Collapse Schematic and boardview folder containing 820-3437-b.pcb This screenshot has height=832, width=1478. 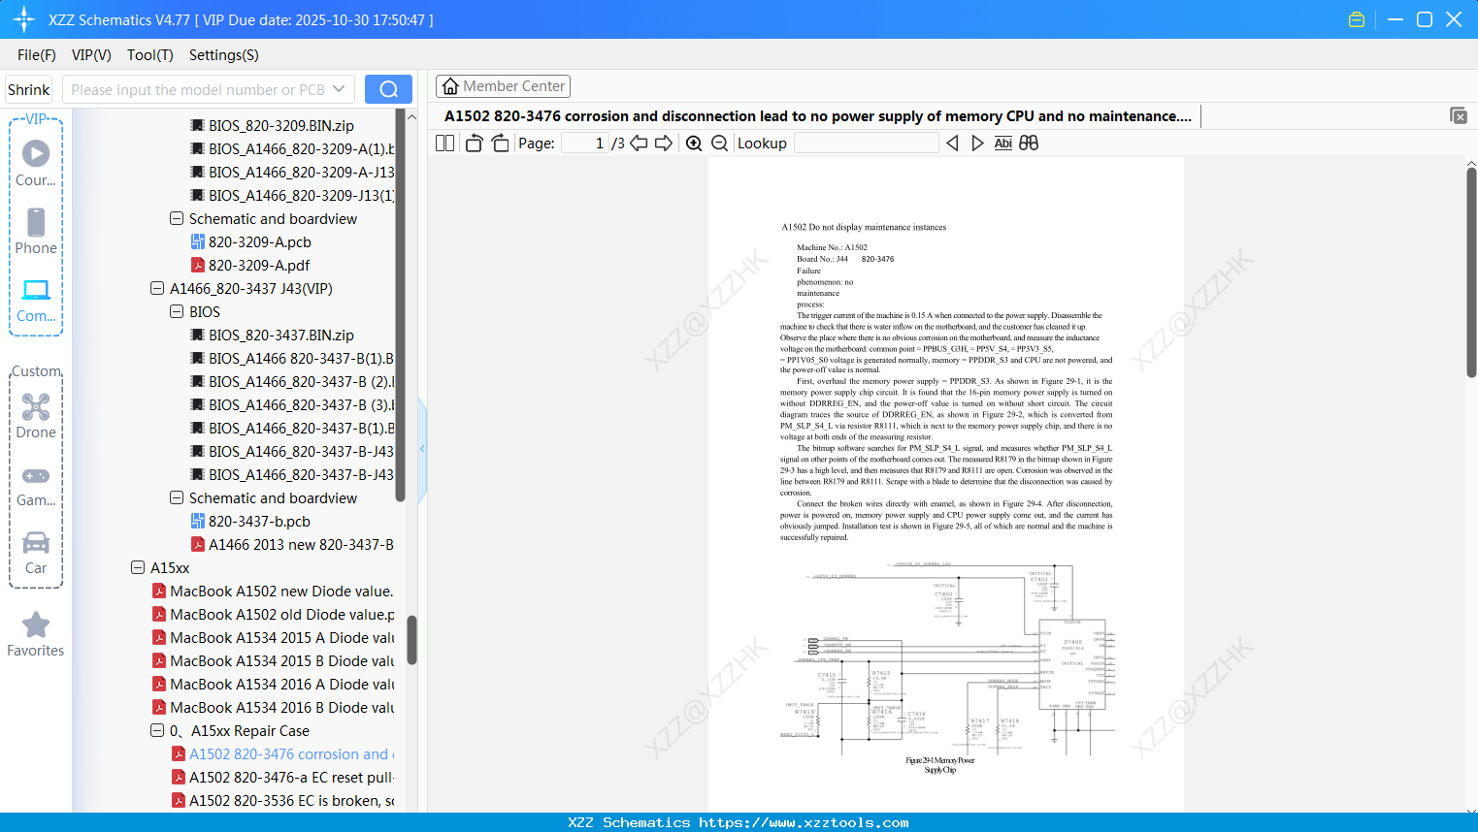point(177,498)
